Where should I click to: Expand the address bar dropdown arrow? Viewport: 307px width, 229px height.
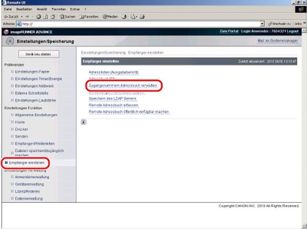pyautogui.click(x=262, y=24)
